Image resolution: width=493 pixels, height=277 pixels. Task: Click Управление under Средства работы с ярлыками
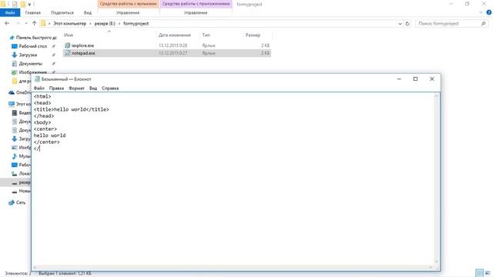128,12
